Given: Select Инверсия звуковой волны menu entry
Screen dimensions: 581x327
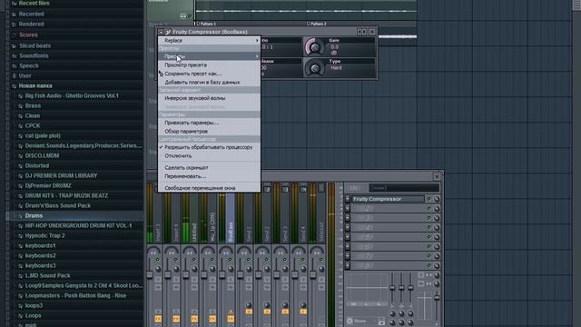Looking at the screenshot, I should pyautogui.click(x=209, y=98).
